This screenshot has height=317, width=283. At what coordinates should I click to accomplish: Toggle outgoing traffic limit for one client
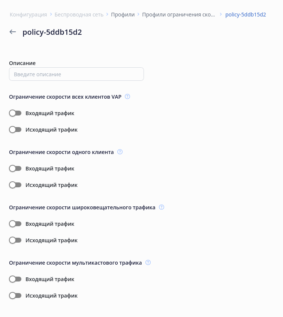pos(15,185)
